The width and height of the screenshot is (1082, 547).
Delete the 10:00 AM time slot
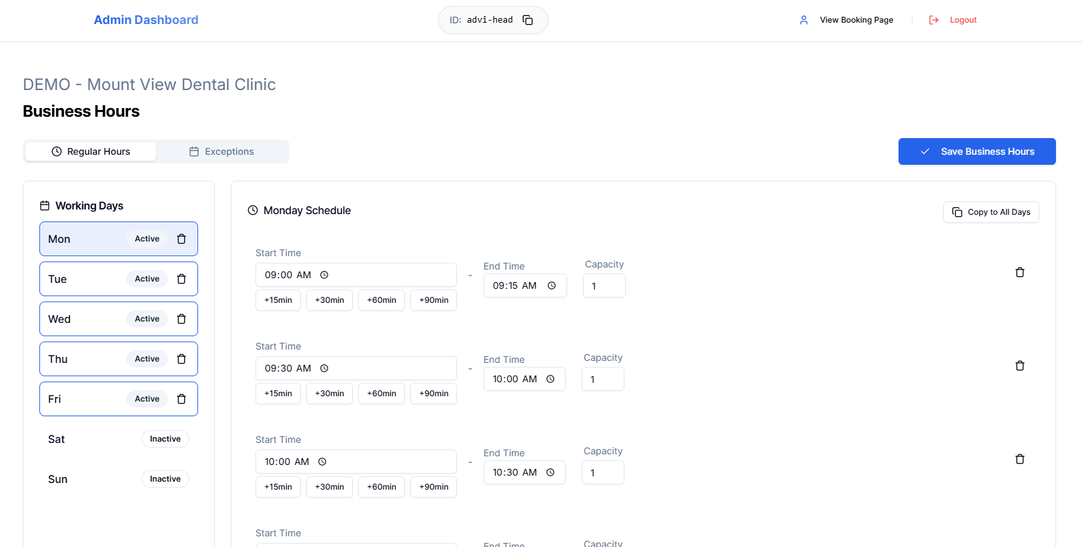pos(1019,459)
